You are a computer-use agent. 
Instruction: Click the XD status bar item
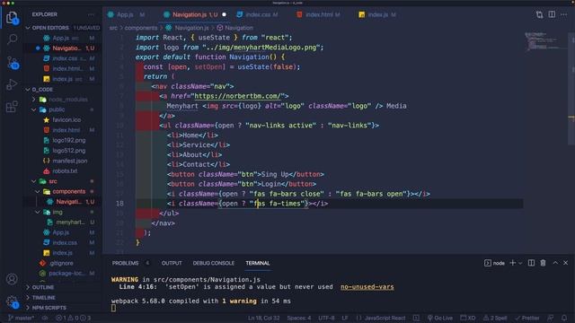[468, 318]
